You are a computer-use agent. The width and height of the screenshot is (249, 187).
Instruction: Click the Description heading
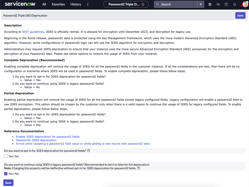(13, 26)
